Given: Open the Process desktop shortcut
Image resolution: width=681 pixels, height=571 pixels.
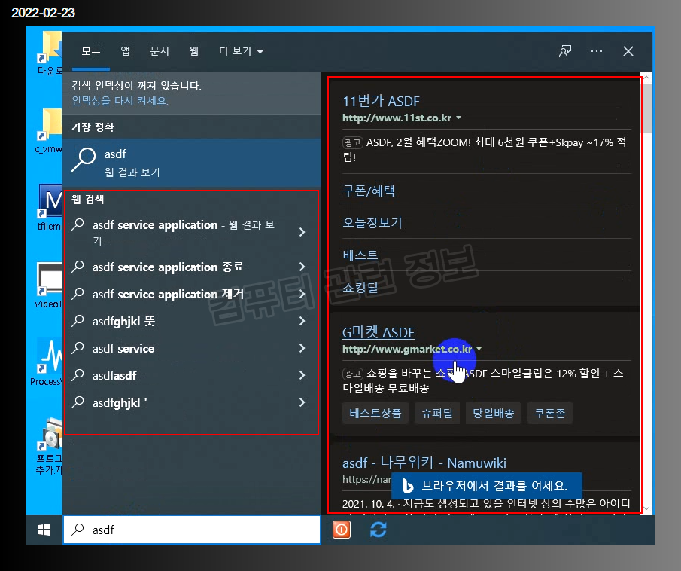Looking at the screenshot, I should (47, 362).
